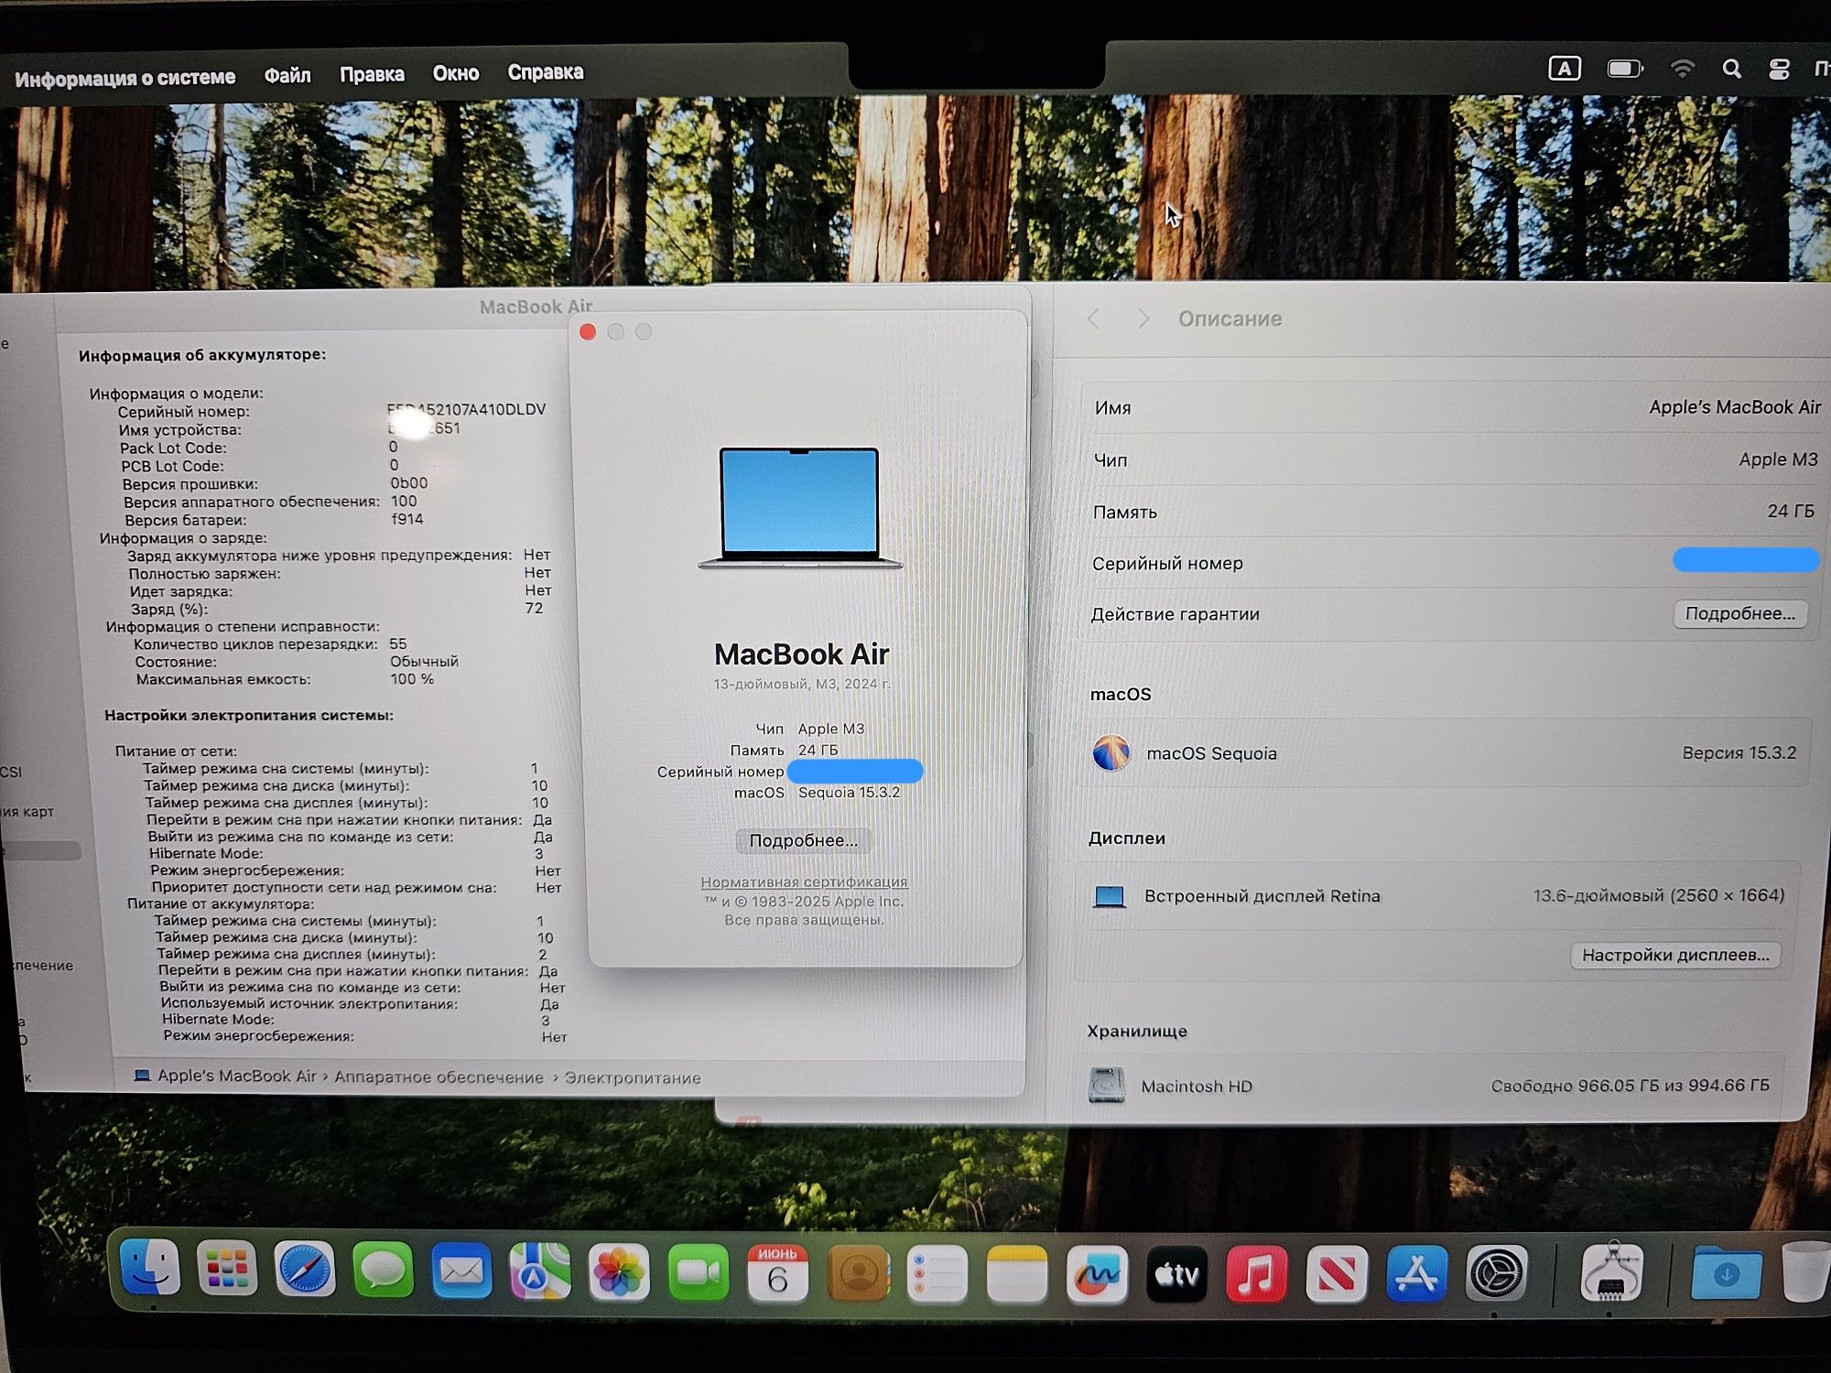The width and height of the screenshot is (1831, 1373).
Task: Click Электропитание in path bar
Action: [633, 1078]
